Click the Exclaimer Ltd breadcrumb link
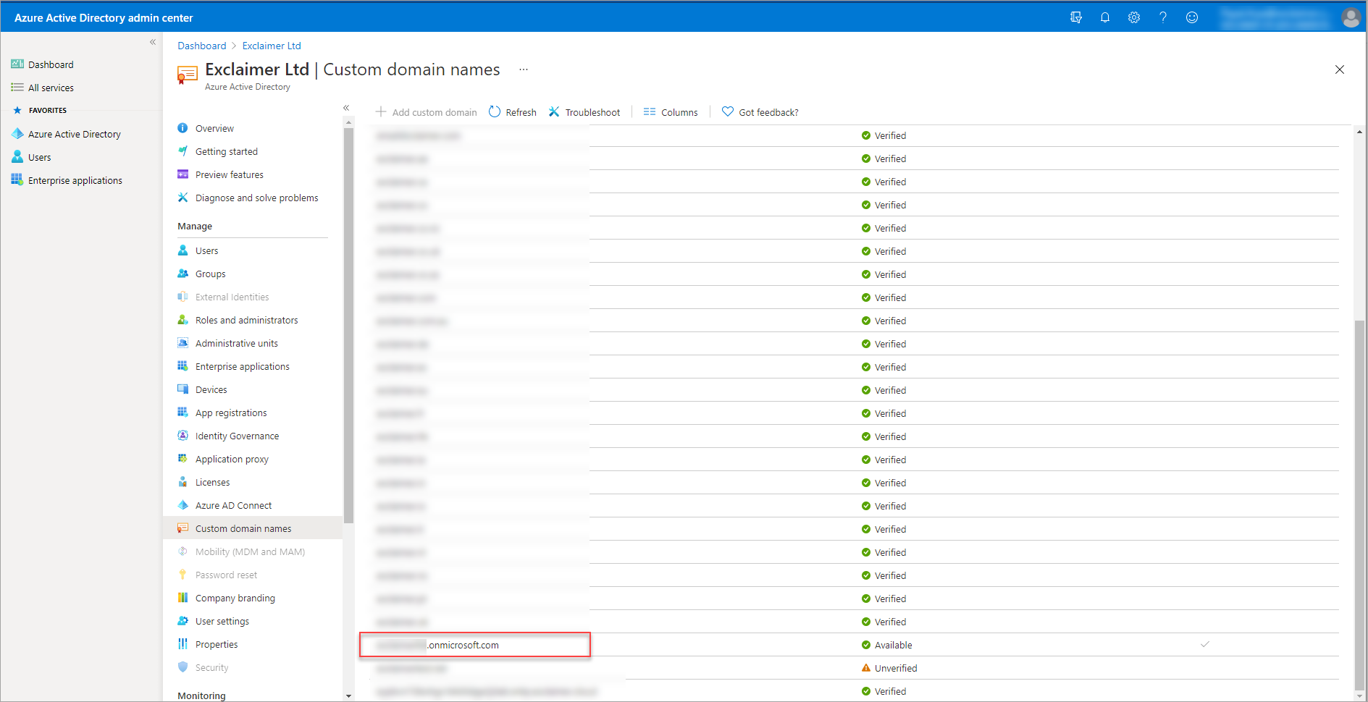 coord(272,46)
